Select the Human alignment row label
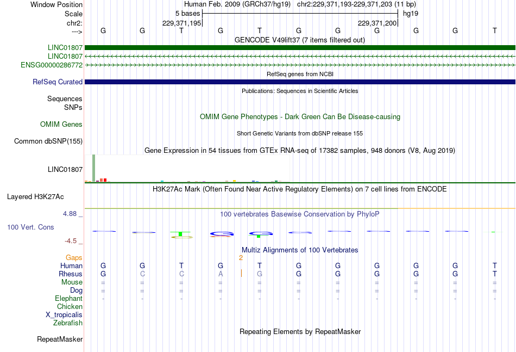The height and width of the screenshot is (352, 516). tap(71, 265)
